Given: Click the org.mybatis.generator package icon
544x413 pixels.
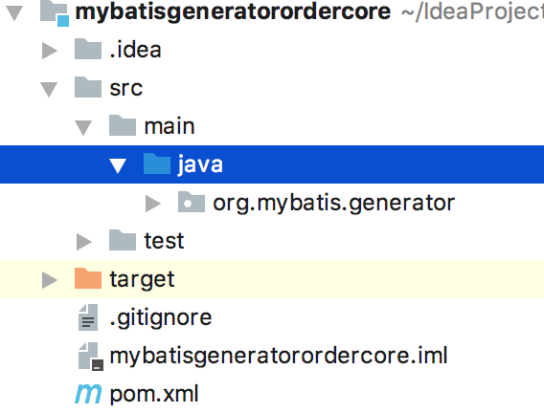Looking at the screenshot, I should click(192, 202).
